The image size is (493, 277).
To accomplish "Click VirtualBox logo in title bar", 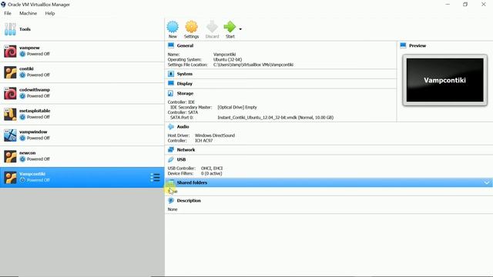I will [x=3, y=5].
